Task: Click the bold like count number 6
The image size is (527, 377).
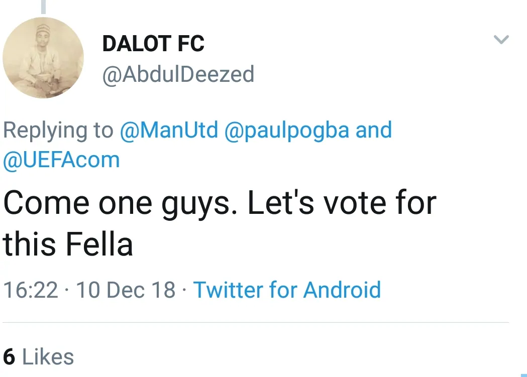Action: [9, 357]
